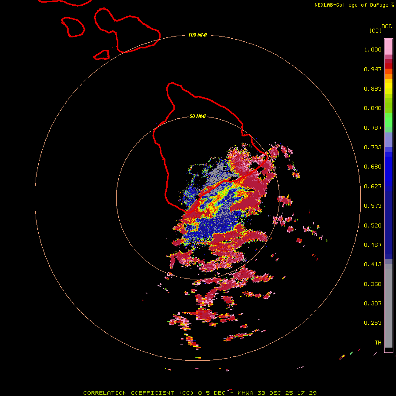
Task: Click the 0.680 legend value
Action: point(373,167)
